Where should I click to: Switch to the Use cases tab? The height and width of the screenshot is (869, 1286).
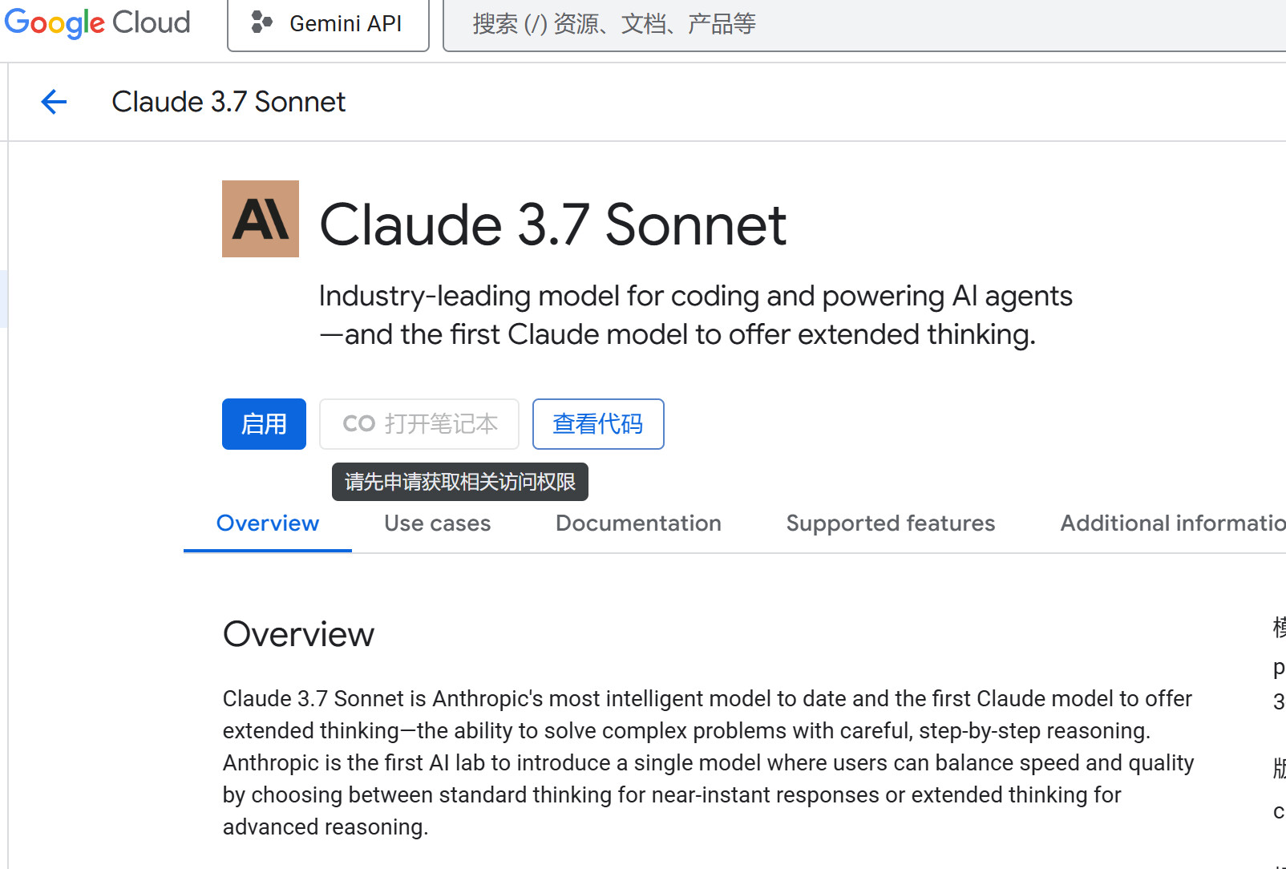tap(437, 523)
